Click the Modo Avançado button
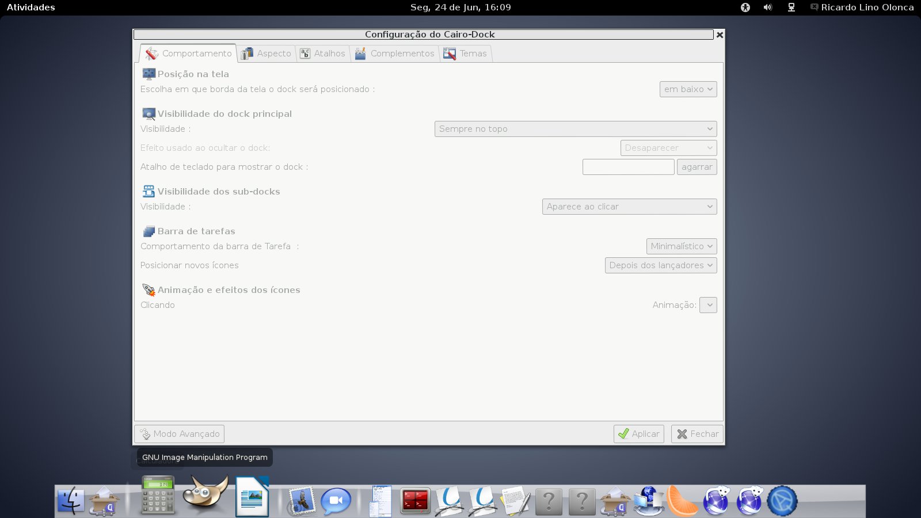Screen dimensions: 921x518 (x=180, y=434)
